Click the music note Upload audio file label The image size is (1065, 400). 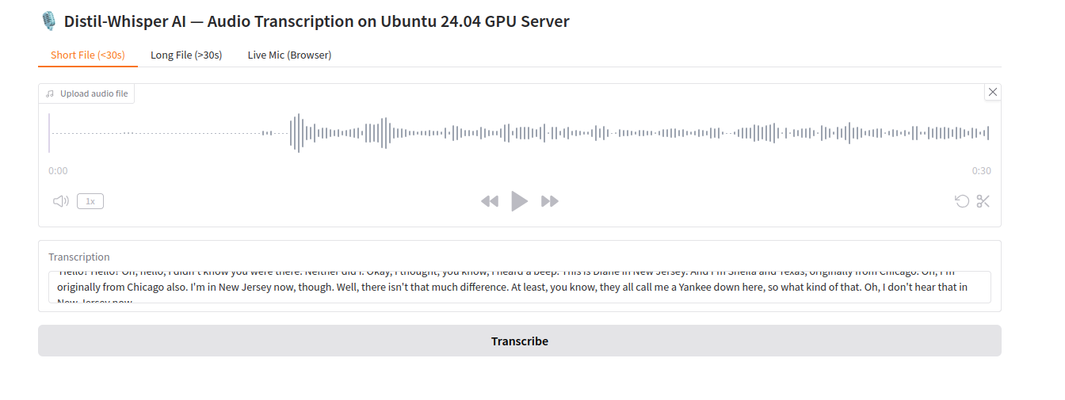[87, 93]
